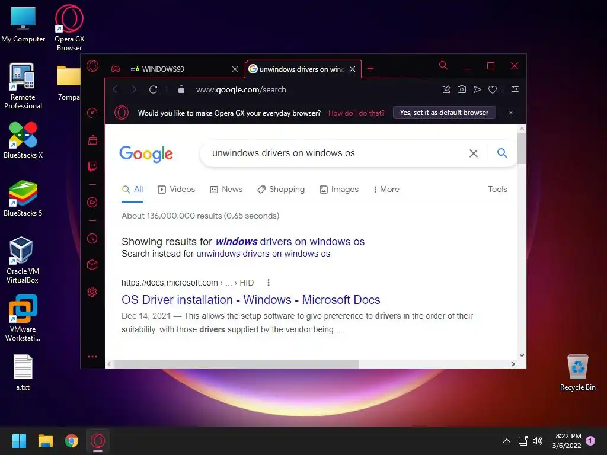Select BlueStacks 5 desktop icon

click(x=23, y=198)
